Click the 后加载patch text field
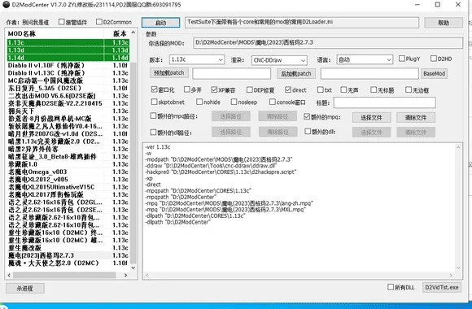472x309 pixels. (x=369, y=73)
